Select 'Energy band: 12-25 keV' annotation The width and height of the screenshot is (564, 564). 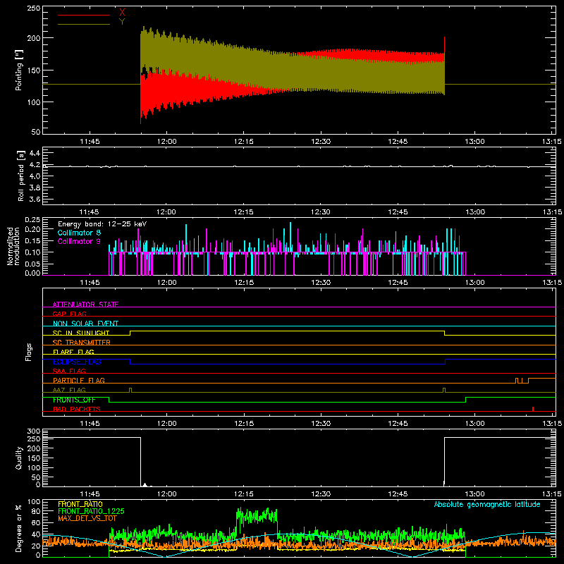click(x=102, y=224)
